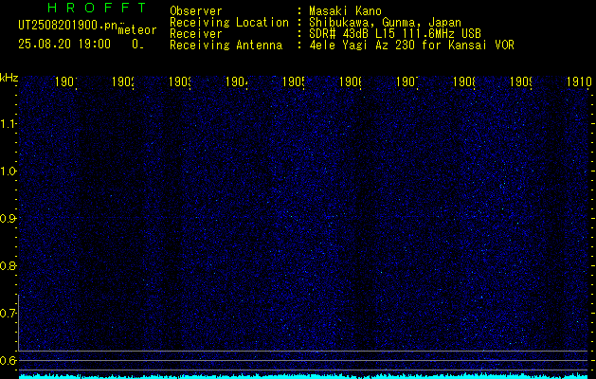This screenshot has width=596, height=379.
Task: Click the 1910 time marker
Action: 579,81
